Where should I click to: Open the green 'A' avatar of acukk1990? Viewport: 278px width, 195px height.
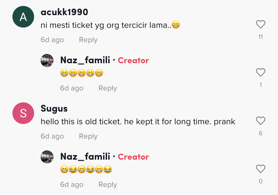pyautogui.click(x=23, y=17)
